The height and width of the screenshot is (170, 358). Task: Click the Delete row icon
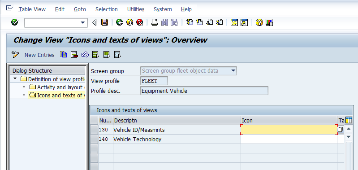coord(74,55)
